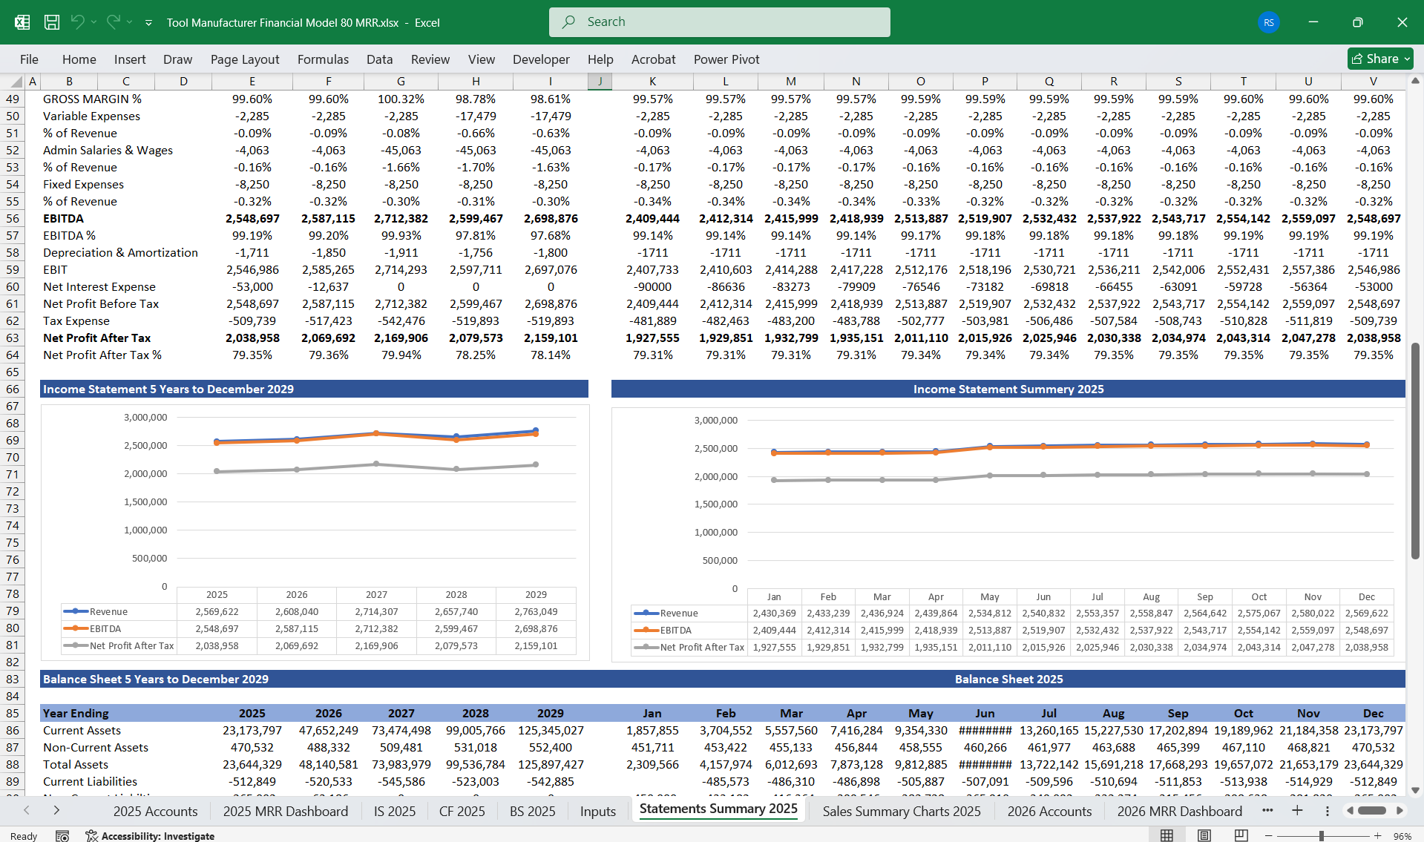Switch to the Formulas ribbon tab
The image size is (1424, 842).
click(323, 59)
